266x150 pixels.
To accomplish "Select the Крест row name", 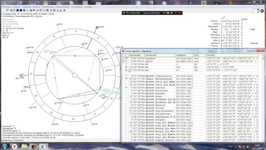I will click(149, 61).
